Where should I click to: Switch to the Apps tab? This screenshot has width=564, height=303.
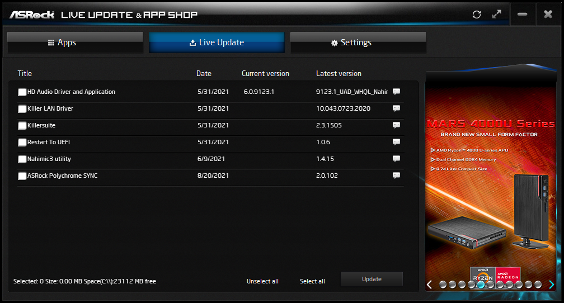(x=75, y=42)
